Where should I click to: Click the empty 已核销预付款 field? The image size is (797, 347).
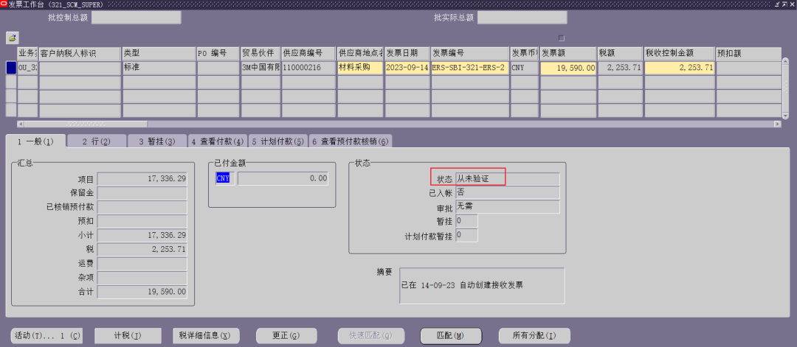click(142, 207)
